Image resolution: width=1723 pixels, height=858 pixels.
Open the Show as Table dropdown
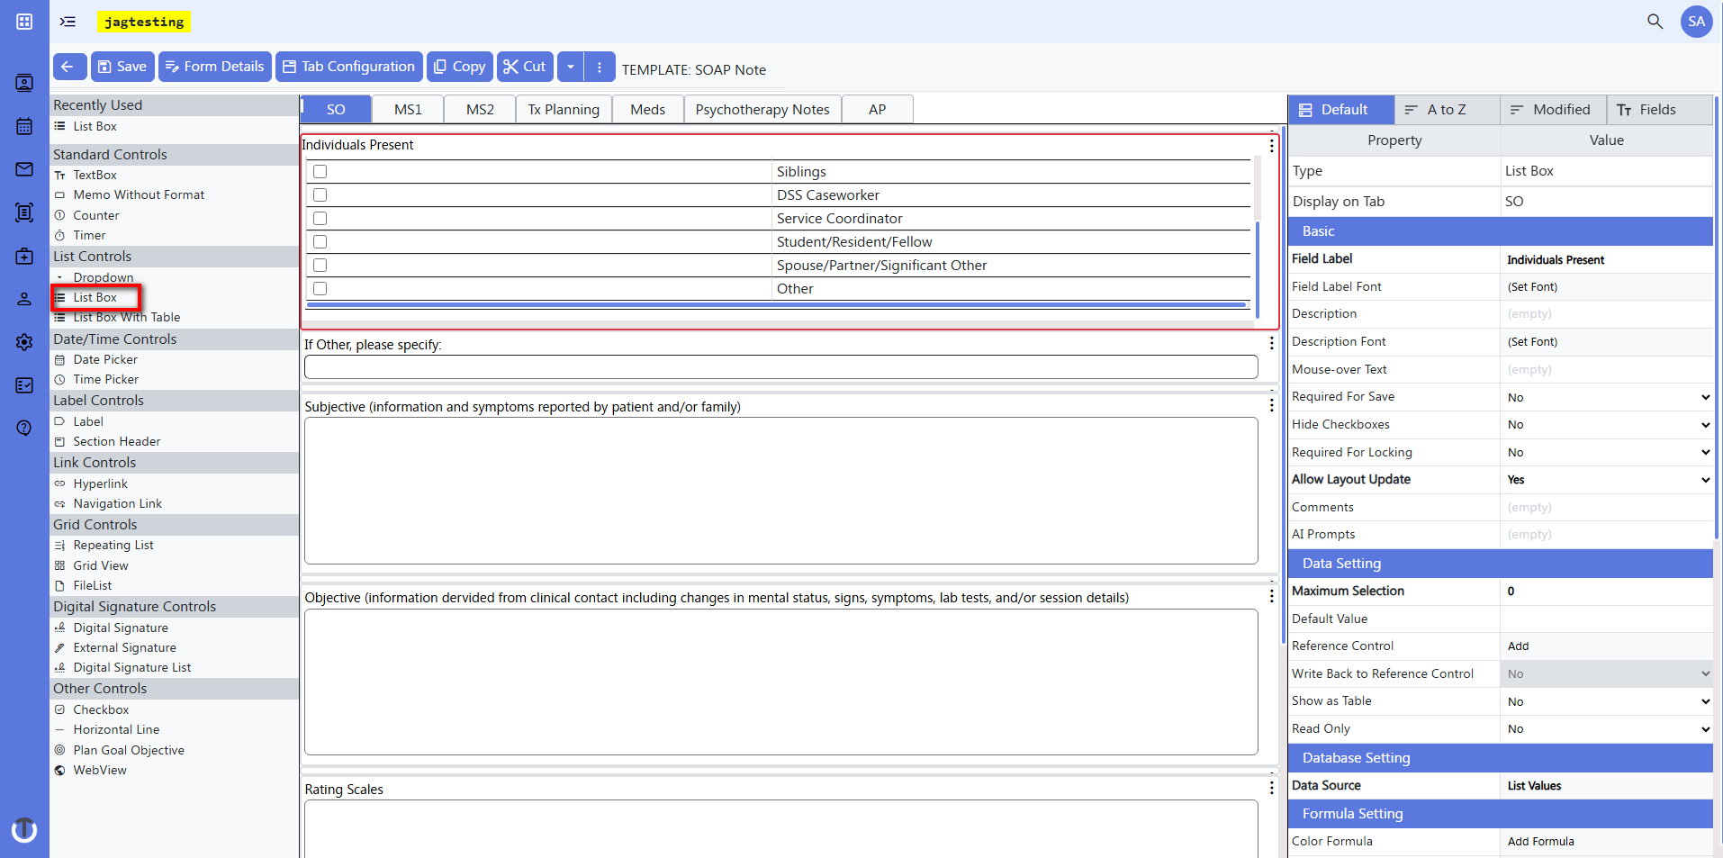(x=1607, y=701)
